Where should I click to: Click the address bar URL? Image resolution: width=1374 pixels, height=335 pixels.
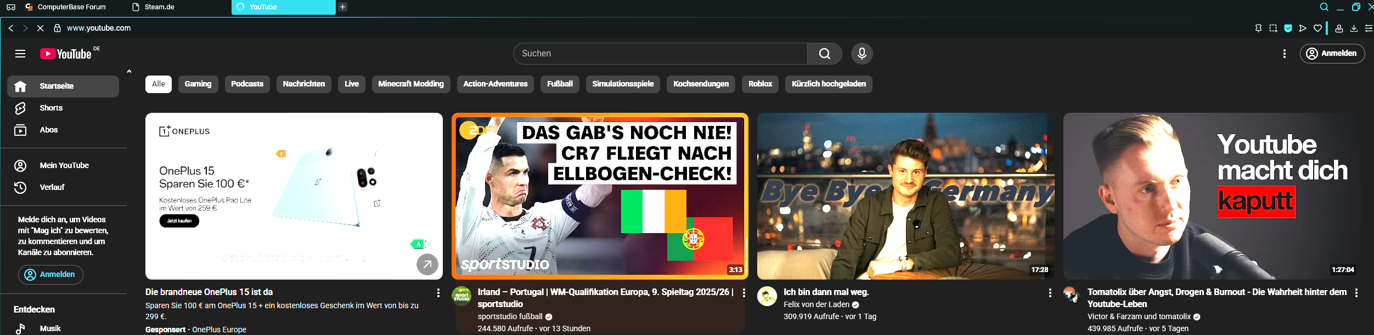(x=99, y=28)
